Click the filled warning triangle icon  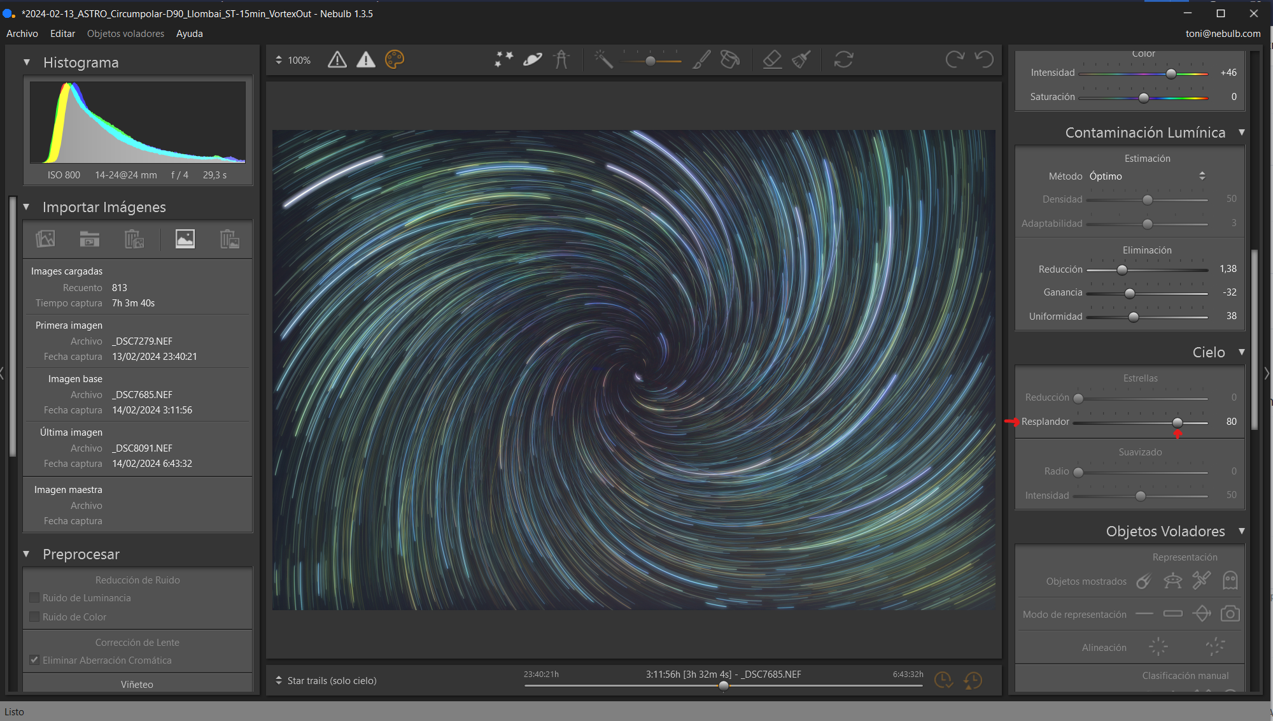pos(366,60)
